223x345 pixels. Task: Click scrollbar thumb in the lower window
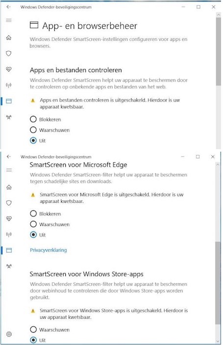(x=218, y=283)
